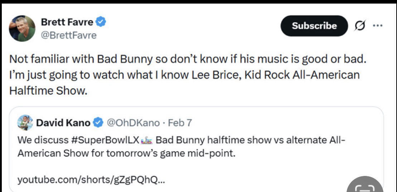The height and width of the screenshot is (192, 397).
Task: Click David Kano's verified checkmark
Action: click(97, 123)
